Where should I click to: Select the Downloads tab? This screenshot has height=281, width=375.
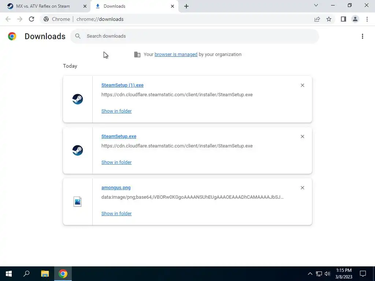135,6
